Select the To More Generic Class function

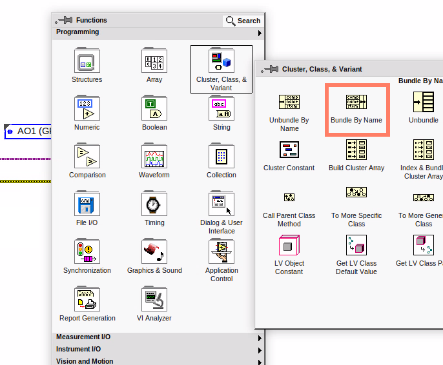pyautogui.click(x=424, y=197)
